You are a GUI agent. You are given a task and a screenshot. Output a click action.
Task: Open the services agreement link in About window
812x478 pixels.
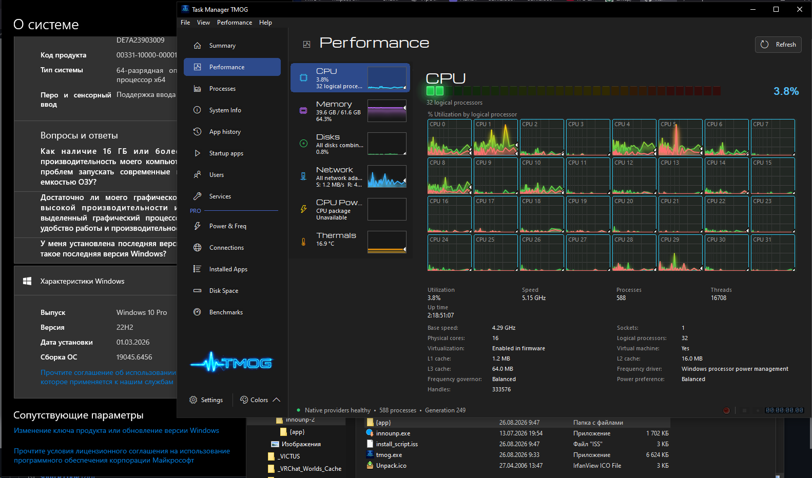tap(108, 377)
